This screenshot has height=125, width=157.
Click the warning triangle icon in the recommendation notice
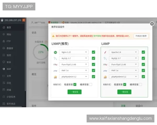[x=53, y=36]
